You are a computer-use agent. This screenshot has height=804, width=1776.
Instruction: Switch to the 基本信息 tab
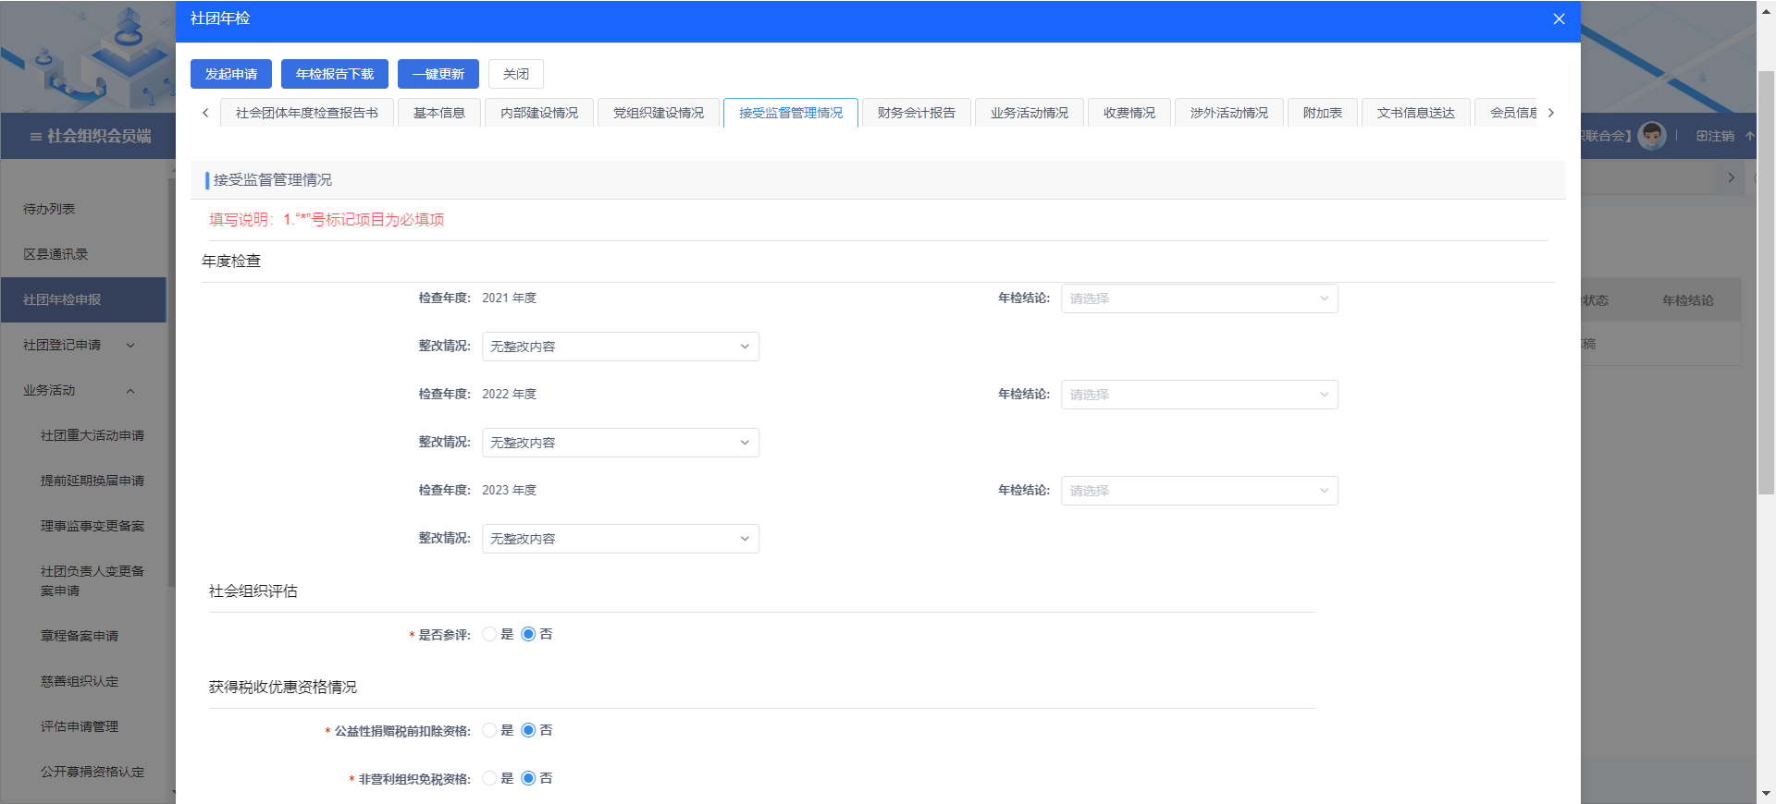[x=439, y=113]
